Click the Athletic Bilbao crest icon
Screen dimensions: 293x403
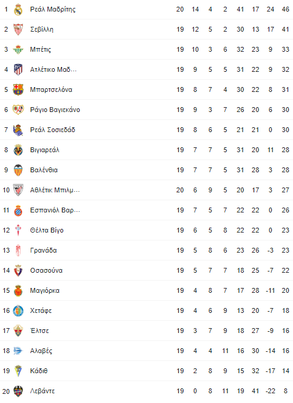(18, 190)
